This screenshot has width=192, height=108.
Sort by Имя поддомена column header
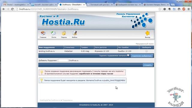pos(47,47)
